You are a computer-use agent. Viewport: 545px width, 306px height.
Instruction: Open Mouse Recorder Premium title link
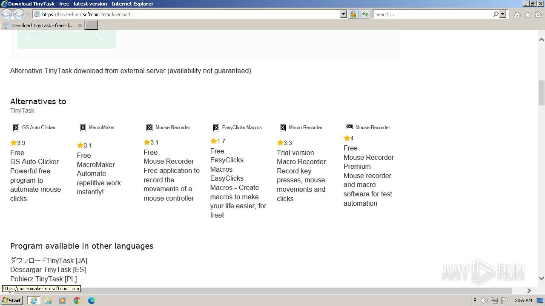coord(369,162)
